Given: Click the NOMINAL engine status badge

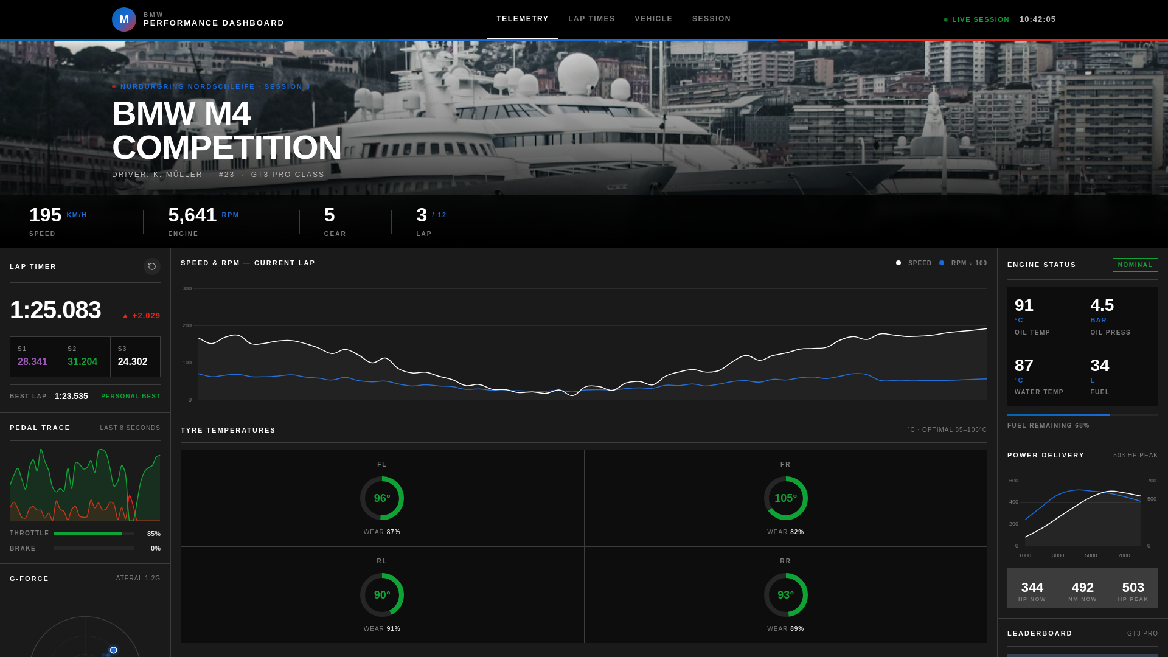Looking at the screenshot, I should [x=1135, y=265].
